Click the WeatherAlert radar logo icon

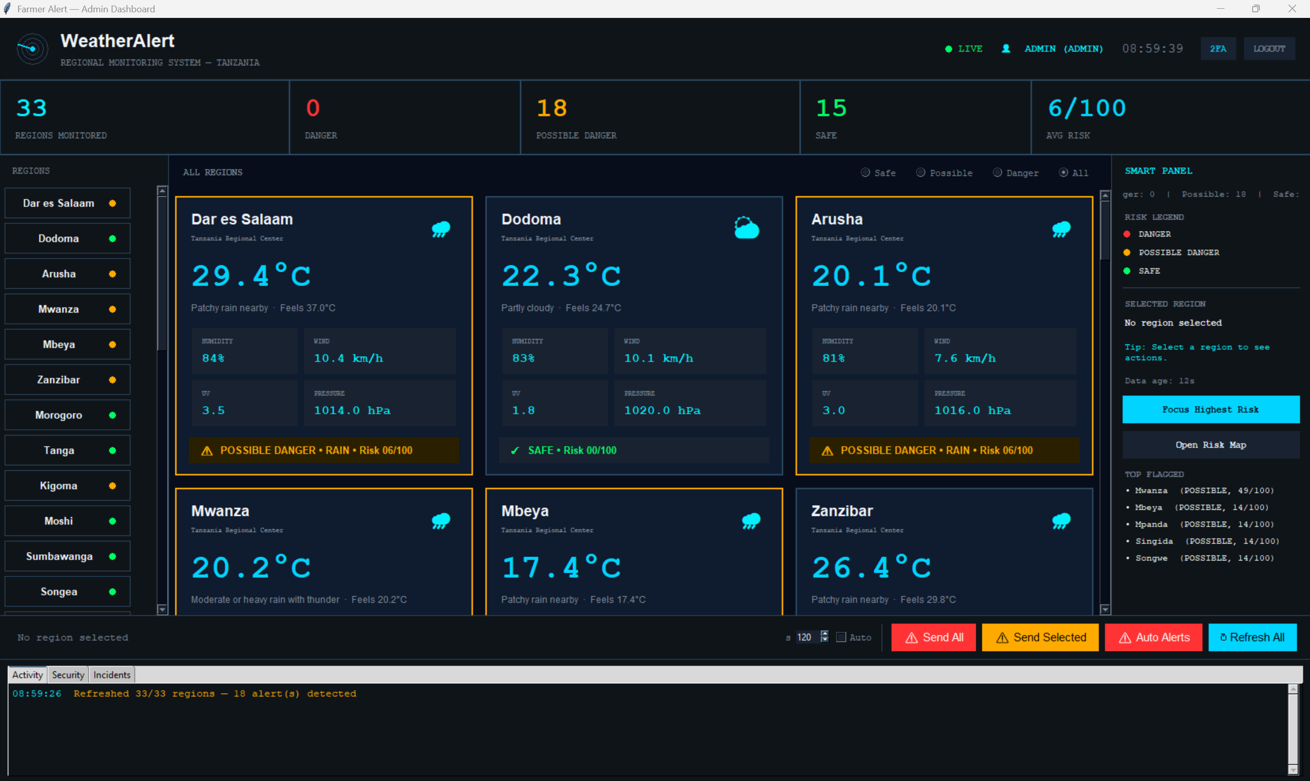(x=33, y=49)
